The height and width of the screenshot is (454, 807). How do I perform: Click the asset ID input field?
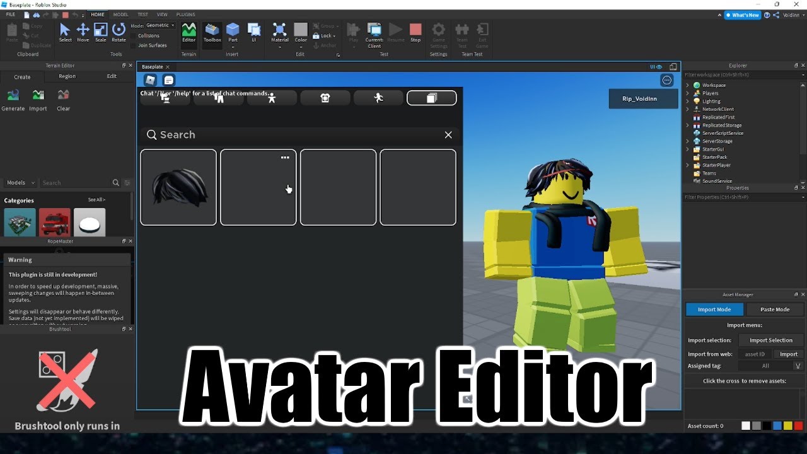click(x=755, y=354)
